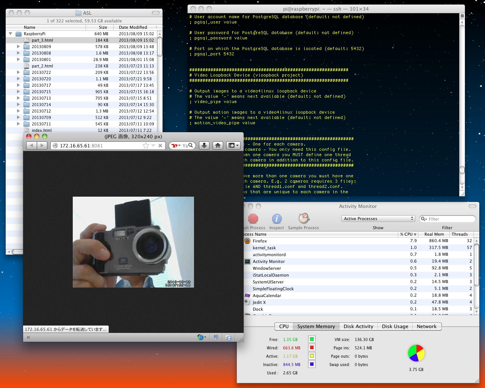This screenshot has height=388, width=485.
Task: Click the Firefox address bar showing 172.16.65.61:8081
Action: (x=108, y=145)
